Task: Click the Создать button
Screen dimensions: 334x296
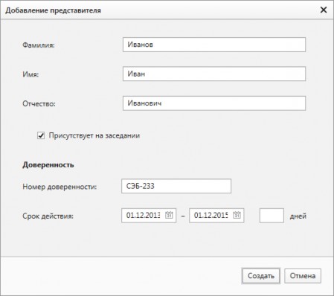Action: pos(261,276)
